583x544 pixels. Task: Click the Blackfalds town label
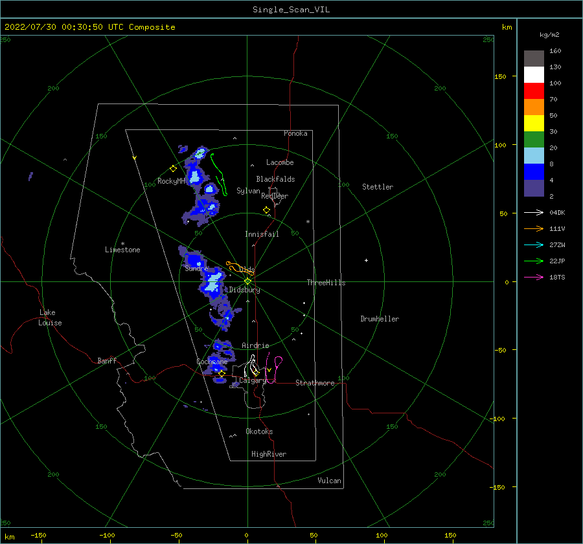tap(275, 179)
